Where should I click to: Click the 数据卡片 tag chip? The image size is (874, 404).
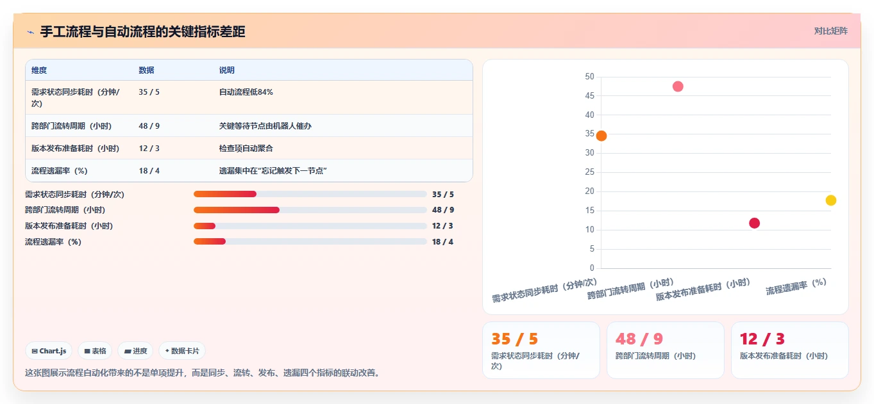(x=182, y=351)
